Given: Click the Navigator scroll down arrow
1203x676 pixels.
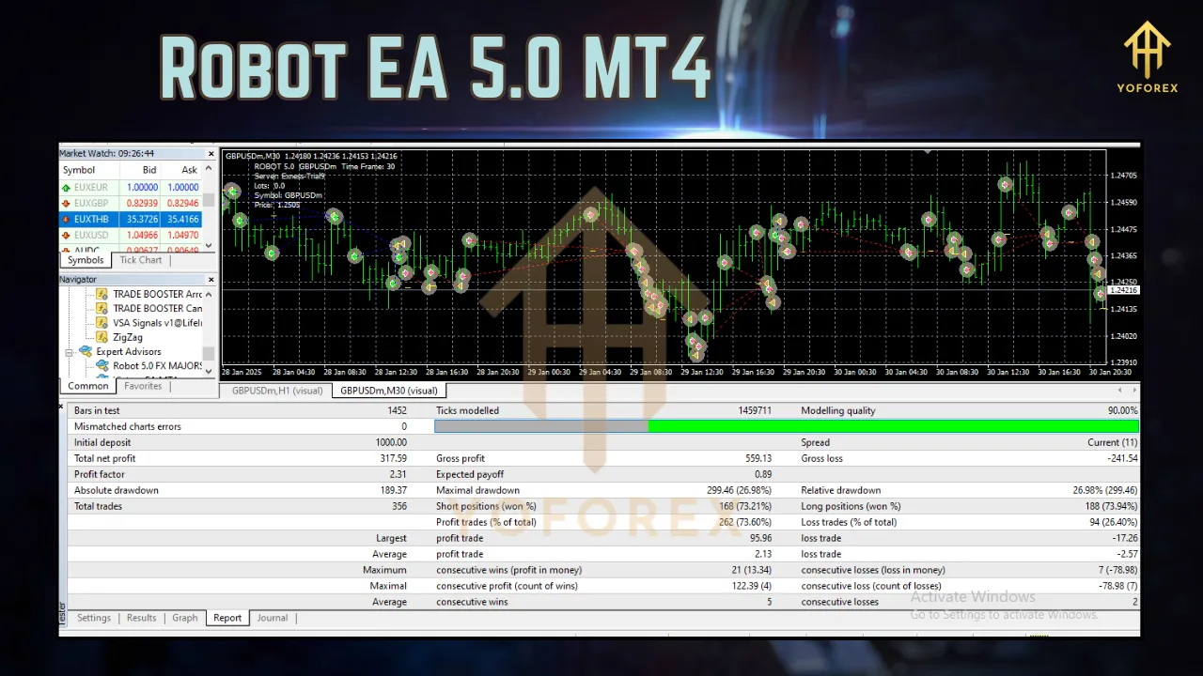Looking at the screenshot, I should click(209, 371).
